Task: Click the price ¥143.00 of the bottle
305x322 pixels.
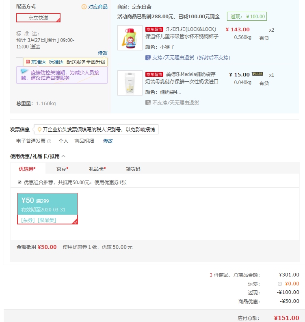Action: point(238,30)
